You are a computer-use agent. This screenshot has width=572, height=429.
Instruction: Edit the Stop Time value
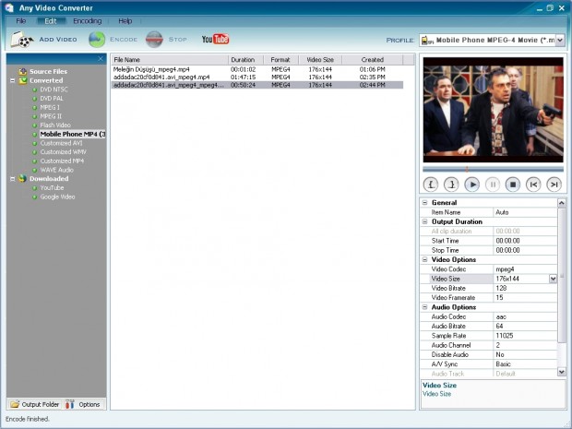click(x=525, y=250)
